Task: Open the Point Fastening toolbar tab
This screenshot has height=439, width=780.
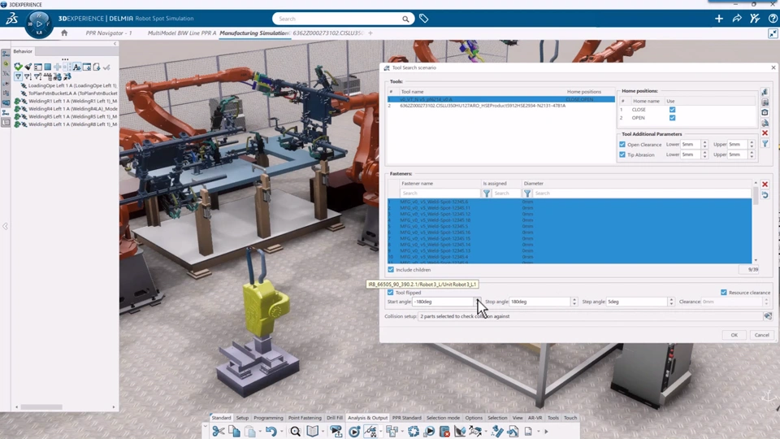Action: (x=305, y=418)
